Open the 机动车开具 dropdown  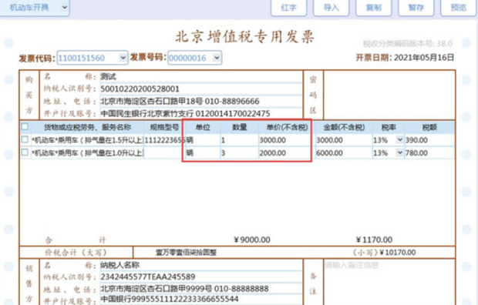point(35,7)
